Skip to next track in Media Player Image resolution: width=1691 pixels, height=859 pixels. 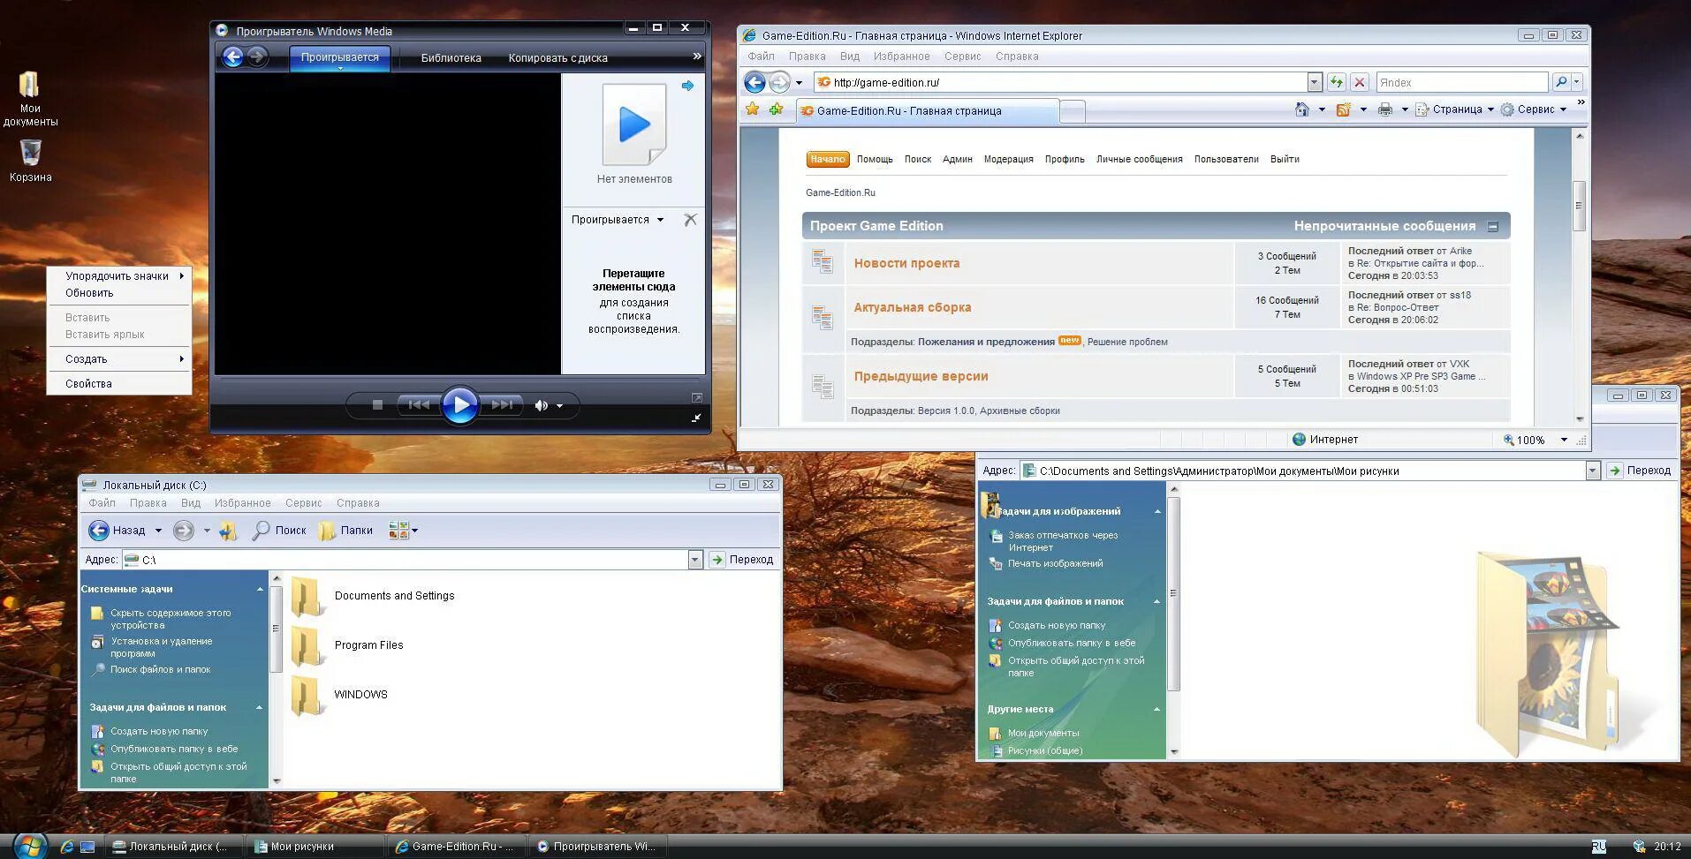(x=501, y=405)
